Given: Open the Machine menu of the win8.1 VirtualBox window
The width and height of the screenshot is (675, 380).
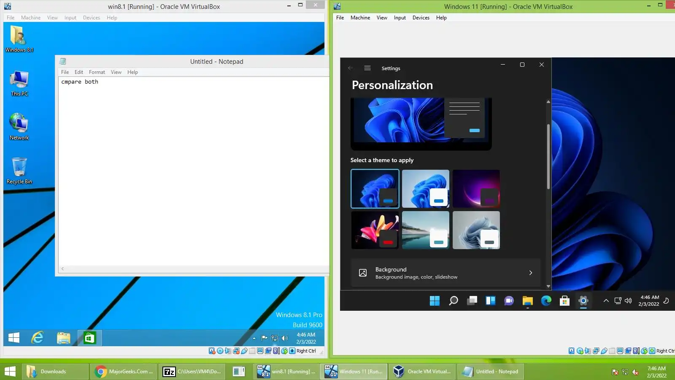Looking at the screenshot, I should tap(31, 18).
